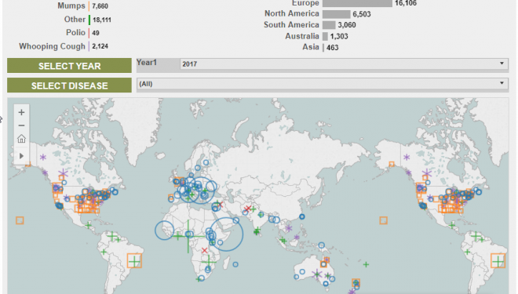Expand map tools with the arrow icon
The height and width of the screenshot is (294, 518).
pos(21,156)
